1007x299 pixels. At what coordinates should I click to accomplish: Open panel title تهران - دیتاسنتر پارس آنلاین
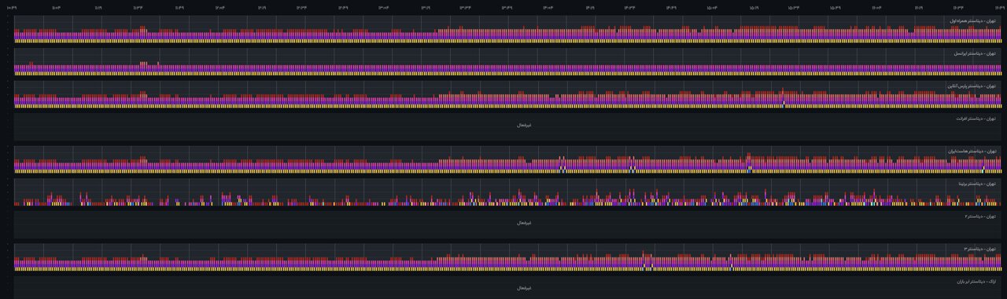point(972,86)
